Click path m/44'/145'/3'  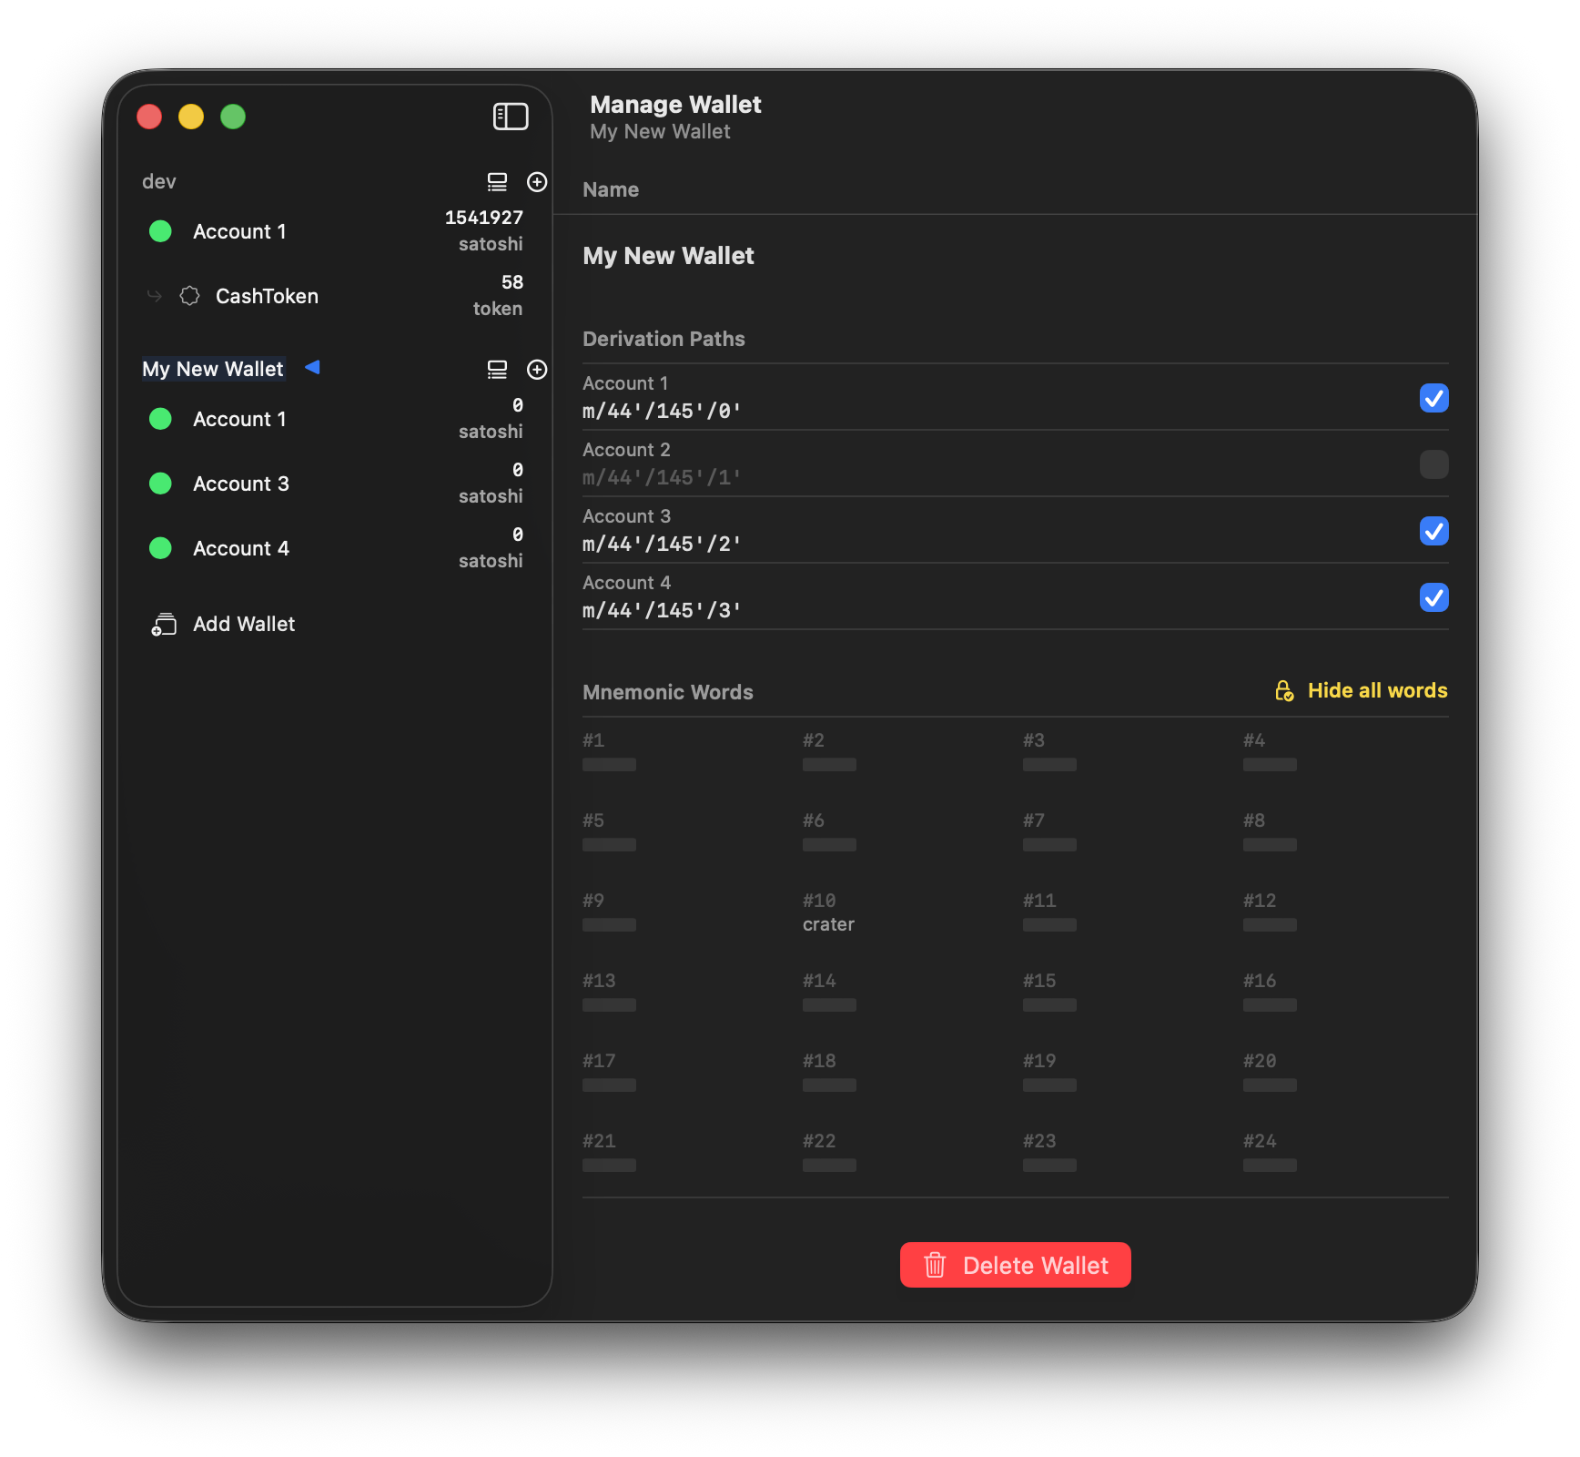pos(662,611)
